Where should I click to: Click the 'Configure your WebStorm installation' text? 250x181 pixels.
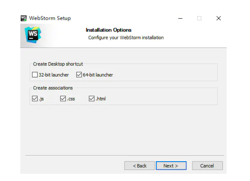[x=126, y=38]
